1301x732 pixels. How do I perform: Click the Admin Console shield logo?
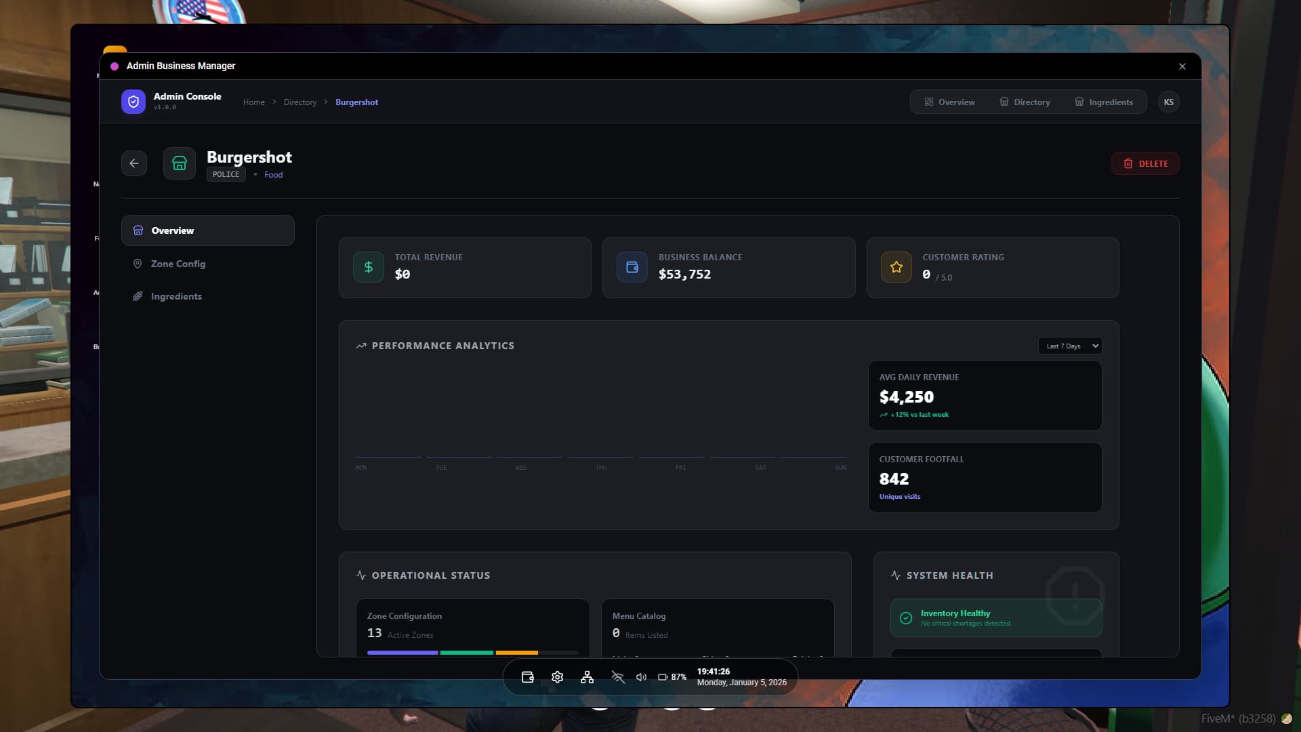133,102
